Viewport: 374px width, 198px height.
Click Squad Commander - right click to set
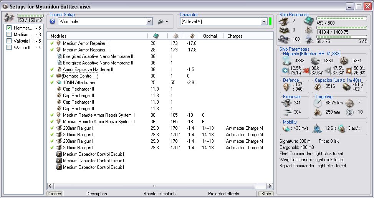[x=313, y=166]
